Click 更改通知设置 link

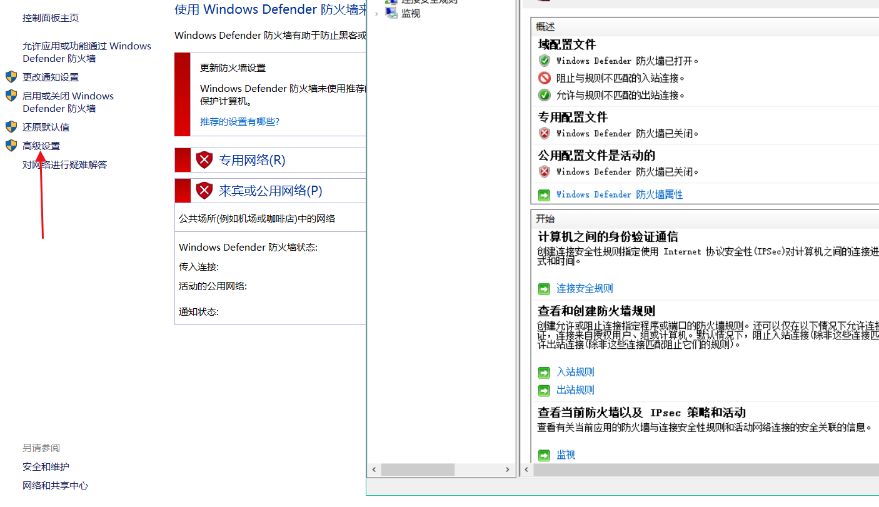point(51,77)
